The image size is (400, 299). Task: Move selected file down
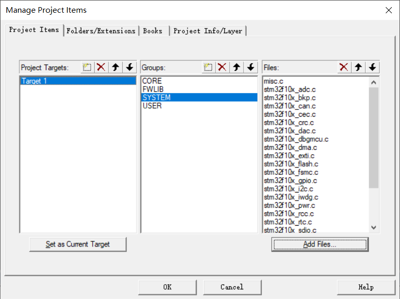click(x=372, y=67)
